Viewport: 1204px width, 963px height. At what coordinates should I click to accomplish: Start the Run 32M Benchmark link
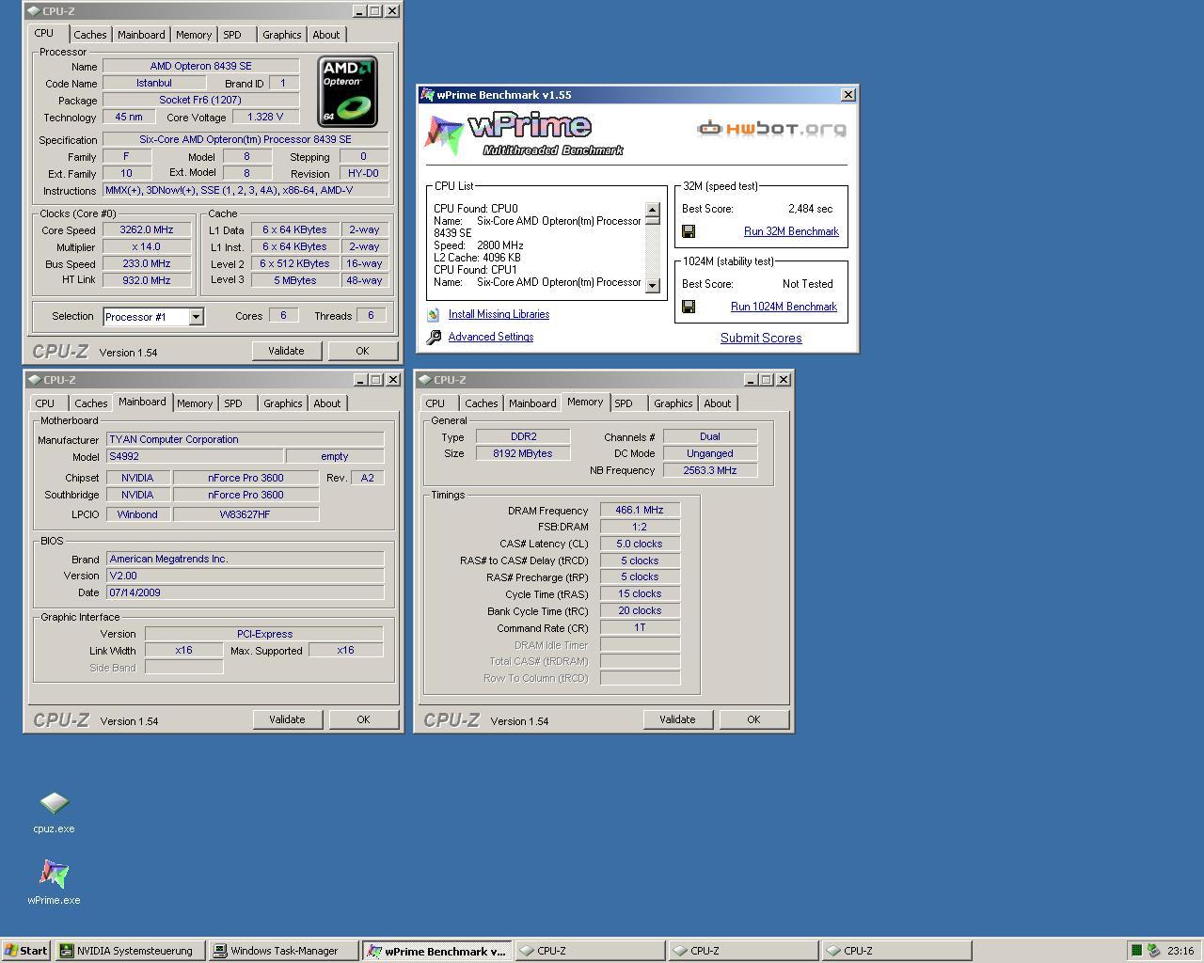pyautogui.click(x=791, y=231)
